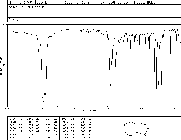Screen dimensions: 181x140
Task: Click the peak table row 2863
Action: click(16, 138)
